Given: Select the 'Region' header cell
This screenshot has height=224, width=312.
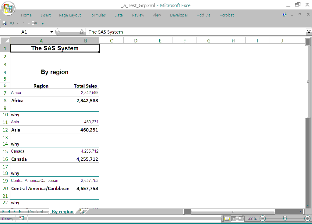Looking at the screenshot, I should (41, 86).
